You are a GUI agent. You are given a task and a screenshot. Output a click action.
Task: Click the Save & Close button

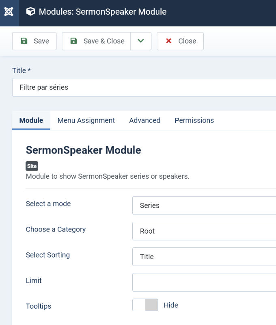click(96, 41)
